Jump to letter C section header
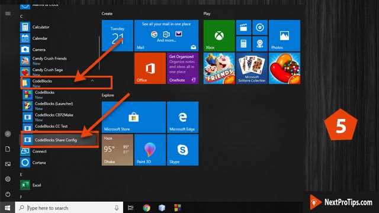This screenshot has width=379, height=213. pyautogui.click(x=21, y=16)
